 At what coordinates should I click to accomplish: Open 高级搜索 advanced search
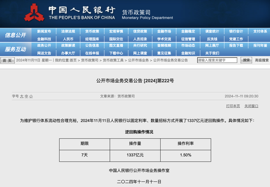[x=262, y=60]
